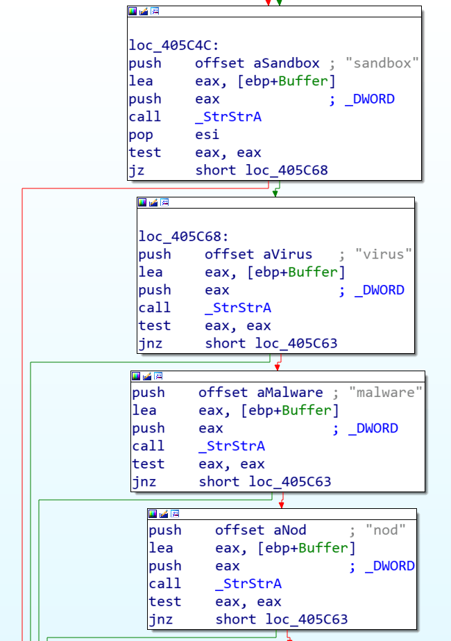The width and height of the screenshot is (451, 641).
Task: Select the loc_405C4C label
Action: point(173,45)
